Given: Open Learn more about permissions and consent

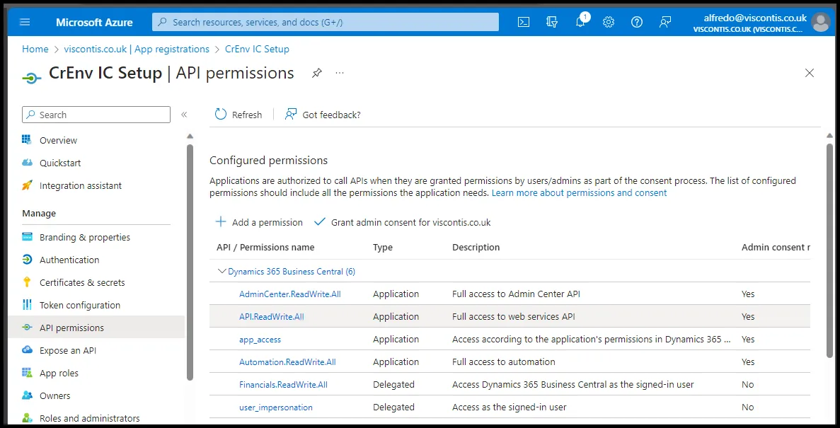Looking at the screenshot, I should point(579,193).
